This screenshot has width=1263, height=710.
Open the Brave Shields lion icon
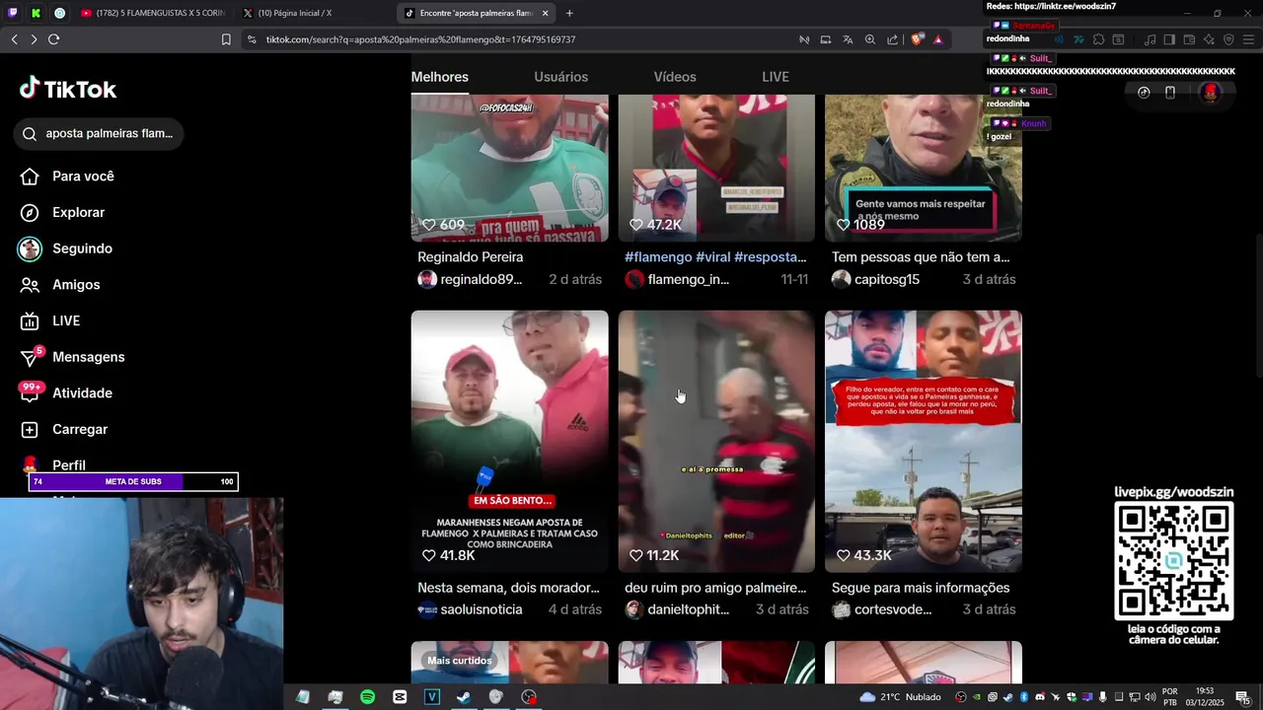[916, 39]
